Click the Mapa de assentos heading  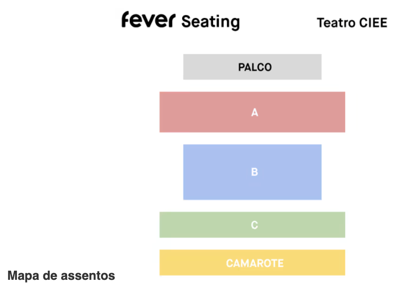61,276
